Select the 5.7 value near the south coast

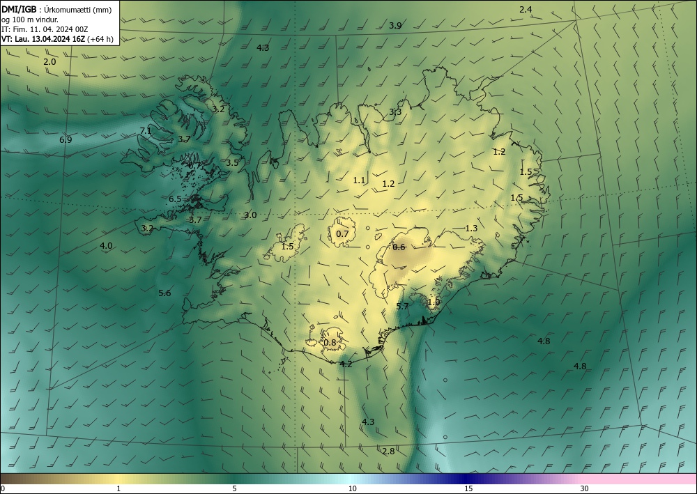coord(402,306)
